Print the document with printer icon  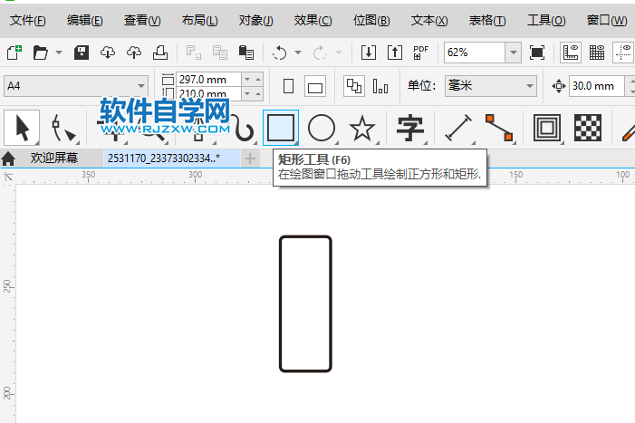160,53
